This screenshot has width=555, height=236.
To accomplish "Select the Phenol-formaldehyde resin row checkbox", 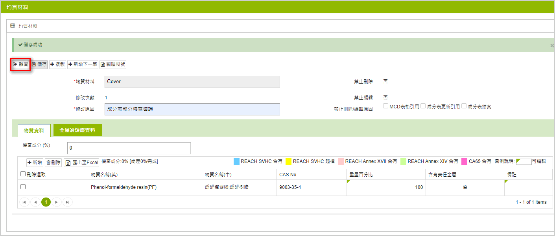I will 23,187.
